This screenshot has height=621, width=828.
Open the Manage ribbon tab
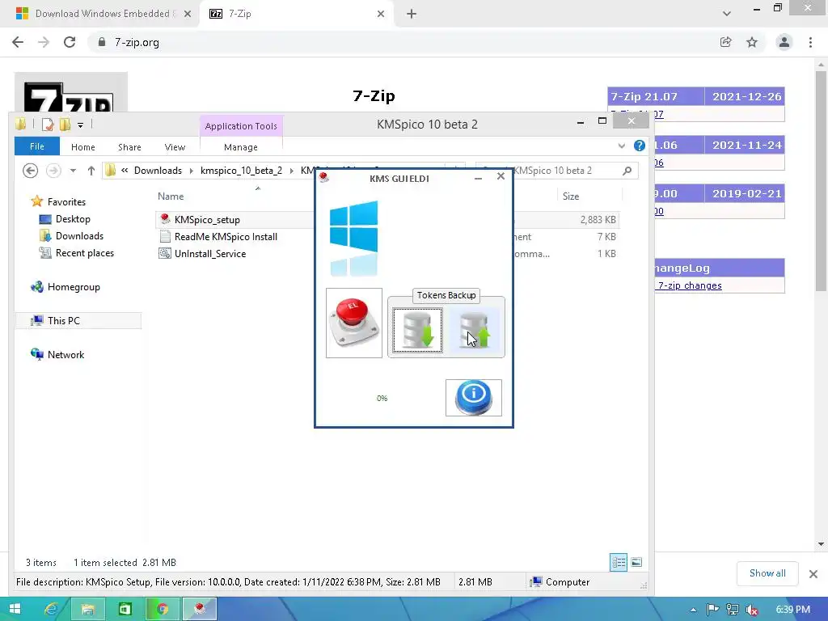[241, 147]
